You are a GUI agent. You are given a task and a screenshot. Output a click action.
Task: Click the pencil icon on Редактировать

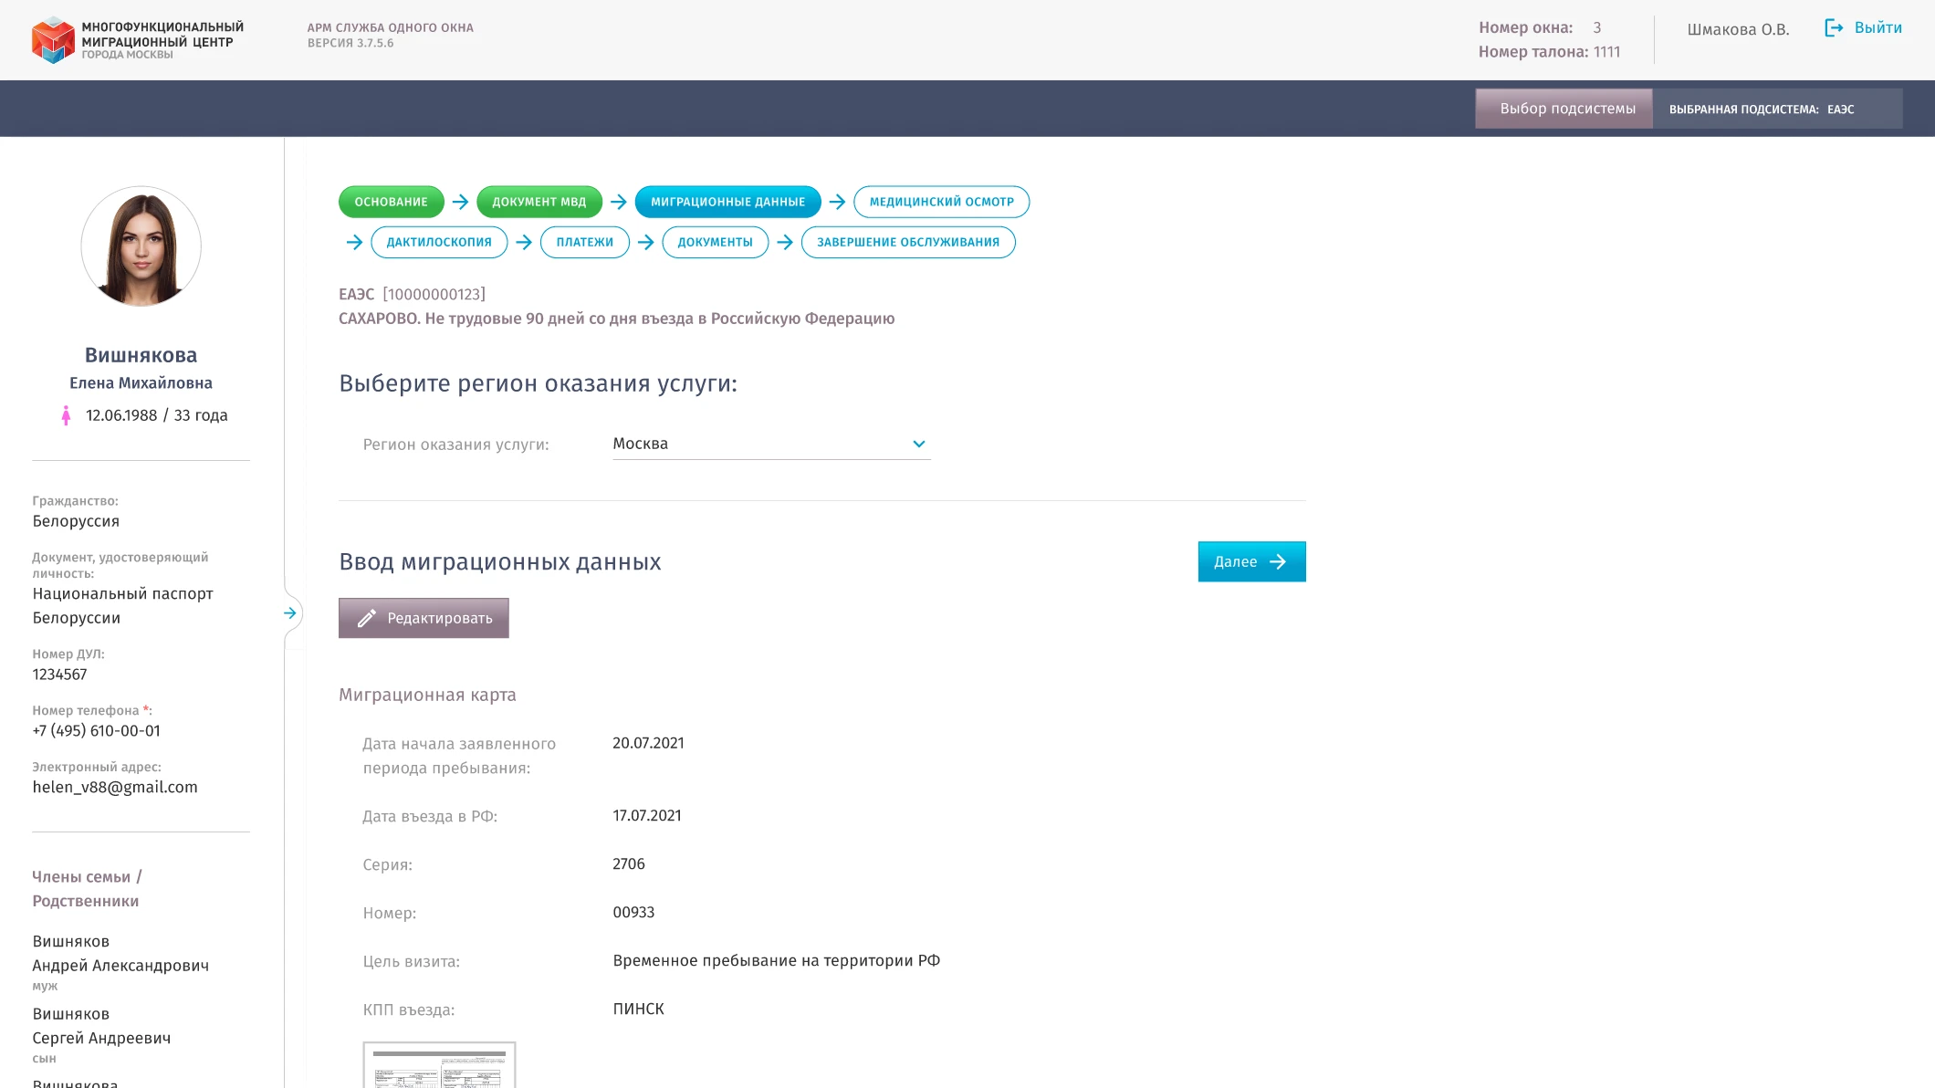point(367,618)
